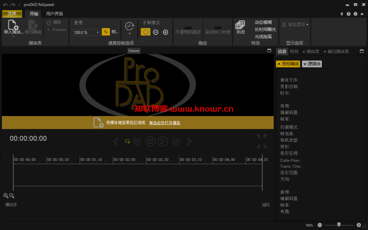Screen dimensions: 368x230
Task: Open the Output Media Library (输出媒体库) tab
Action: point(336,51)
